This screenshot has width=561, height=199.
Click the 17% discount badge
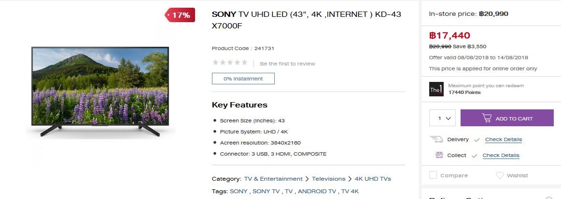click(180, 15)
